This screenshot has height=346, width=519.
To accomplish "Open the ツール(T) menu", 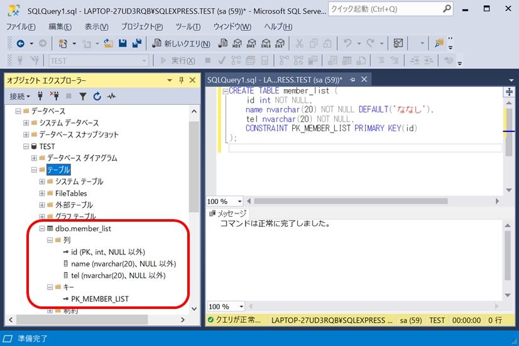I will point(188,27).
